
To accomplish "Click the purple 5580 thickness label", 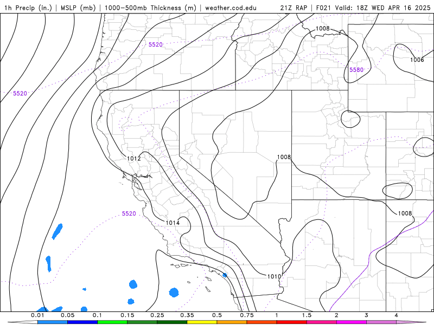I will 356,70.
